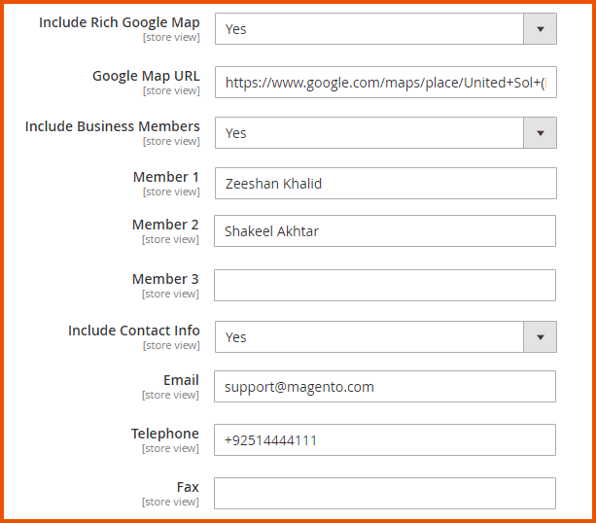Image resolution: width=596 pixels, height=523 pixels.
Task: Select the empty Fax input field
Action: click(385, 493)
